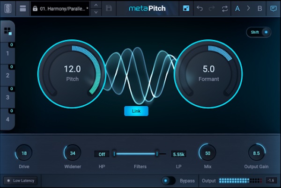Select voice tab 1
281x188 pixels.
[7, 53]
